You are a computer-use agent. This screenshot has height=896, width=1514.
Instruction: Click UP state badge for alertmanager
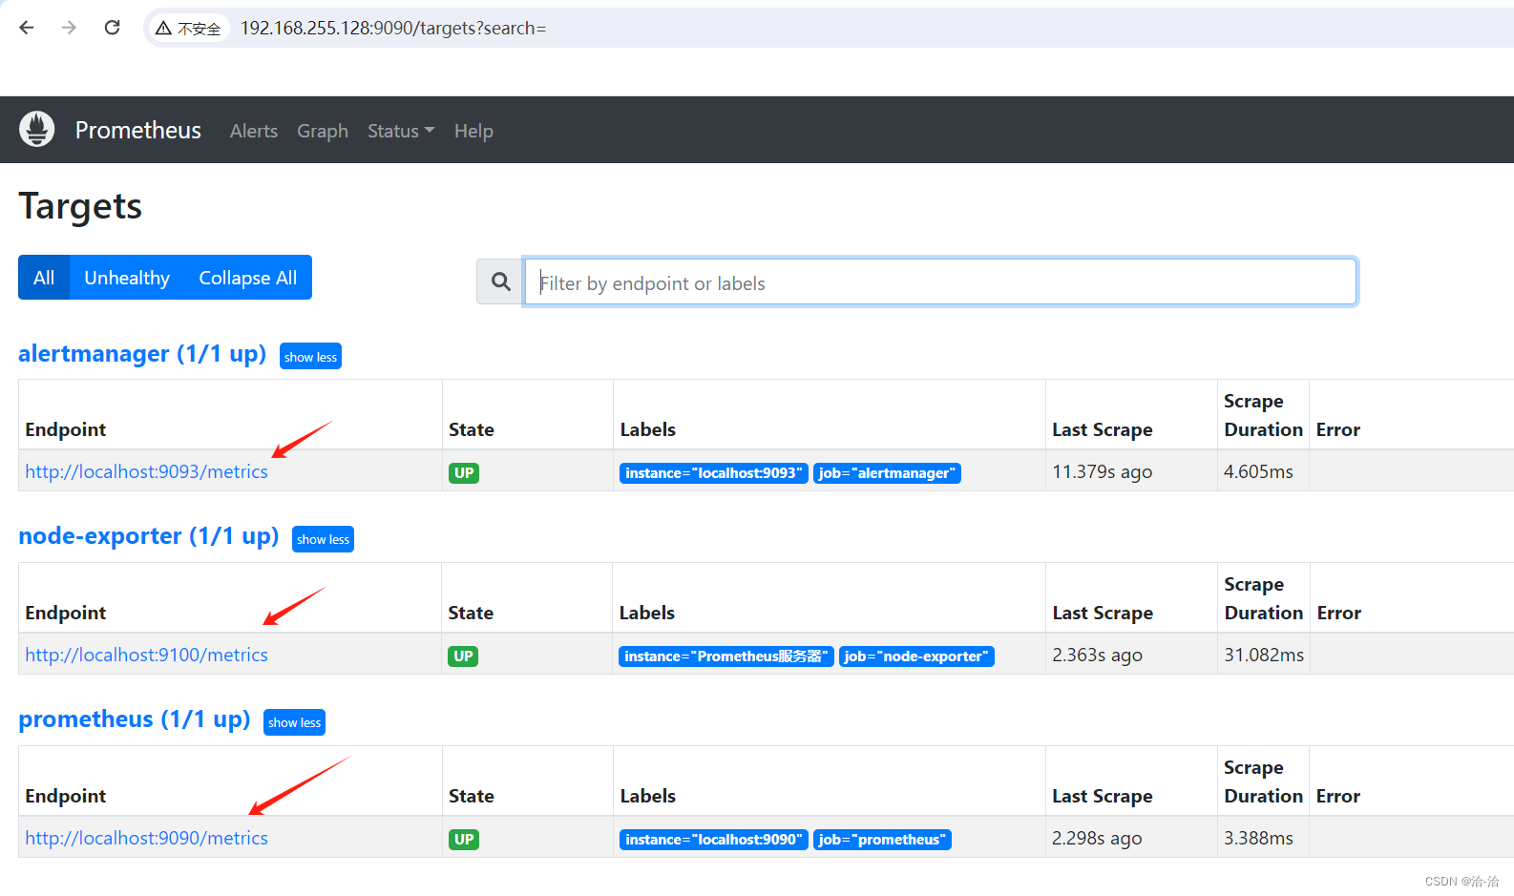[464, 472]
